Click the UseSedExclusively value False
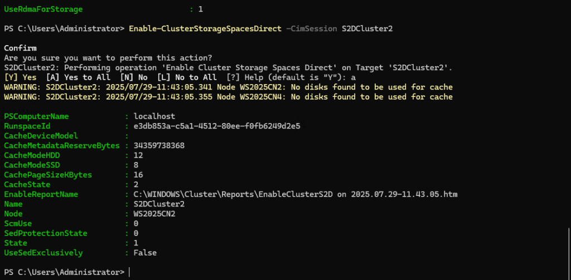The width and height of the screenshot is (571, 280). [145, 253]
